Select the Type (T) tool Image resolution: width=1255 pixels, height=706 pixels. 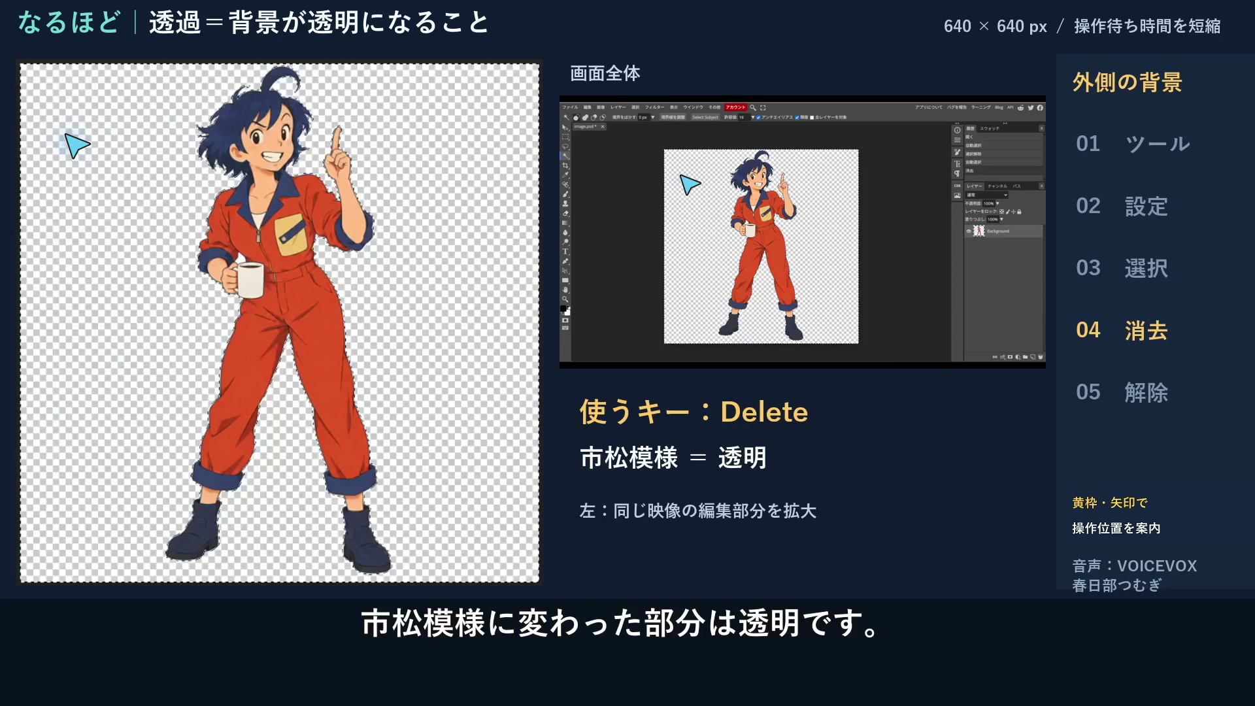[x=565, y=252]
